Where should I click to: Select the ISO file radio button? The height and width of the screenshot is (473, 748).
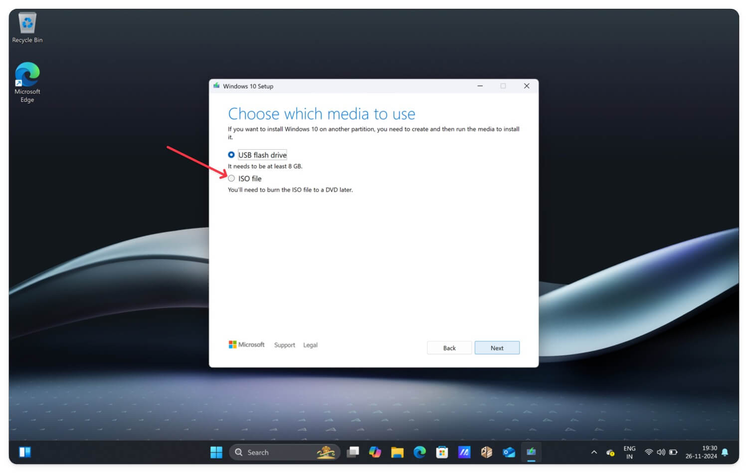pos(231,178)
